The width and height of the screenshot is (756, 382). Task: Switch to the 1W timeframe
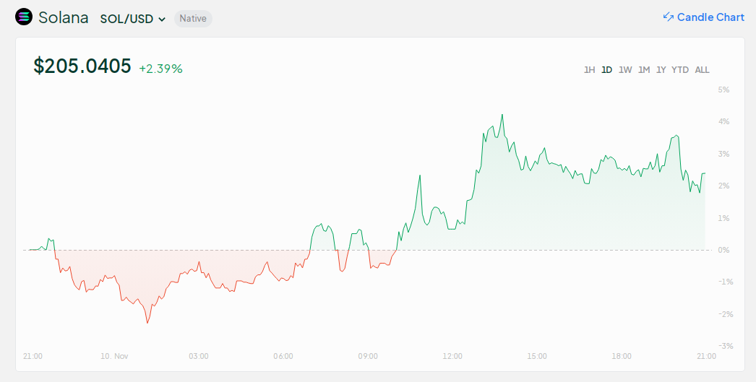(x=625, y=70)
